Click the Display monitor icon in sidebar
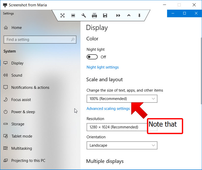 coord(6,63)
